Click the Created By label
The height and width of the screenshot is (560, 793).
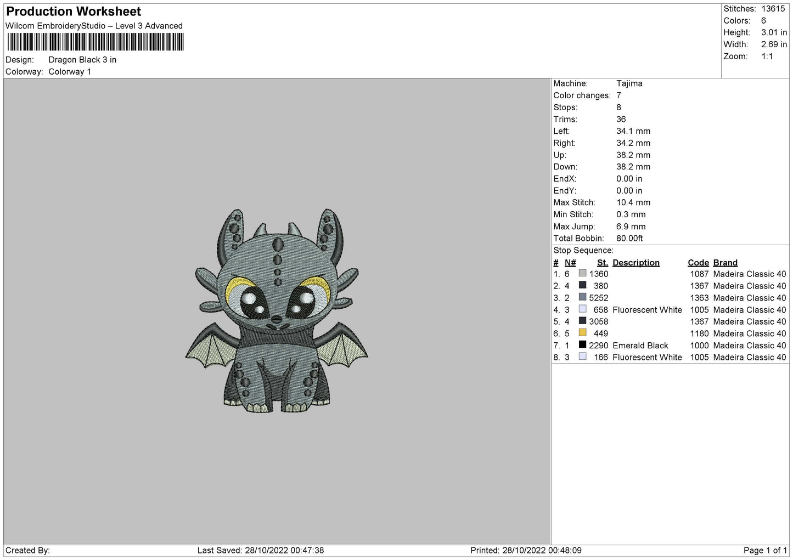27,550
